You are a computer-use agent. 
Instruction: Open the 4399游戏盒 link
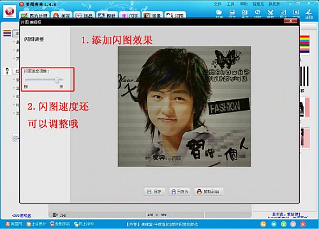[x=21, y=216]
